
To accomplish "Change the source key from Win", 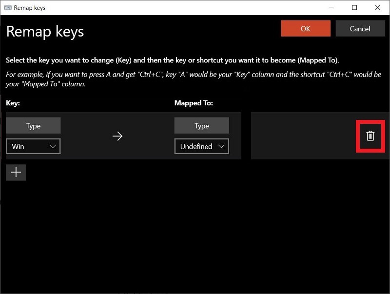I will pos(33,146).
